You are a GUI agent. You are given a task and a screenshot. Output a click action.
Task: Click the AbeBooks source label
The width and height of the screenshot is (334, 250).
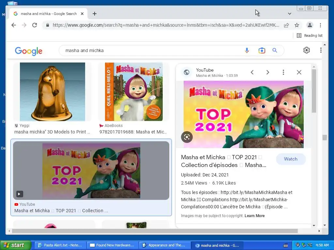point(111,126)
